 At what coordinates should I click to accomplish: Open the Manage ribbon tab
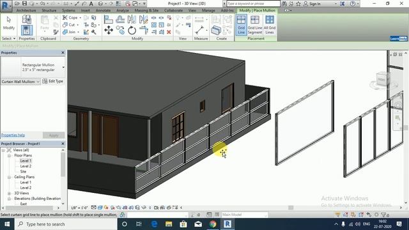208,10
